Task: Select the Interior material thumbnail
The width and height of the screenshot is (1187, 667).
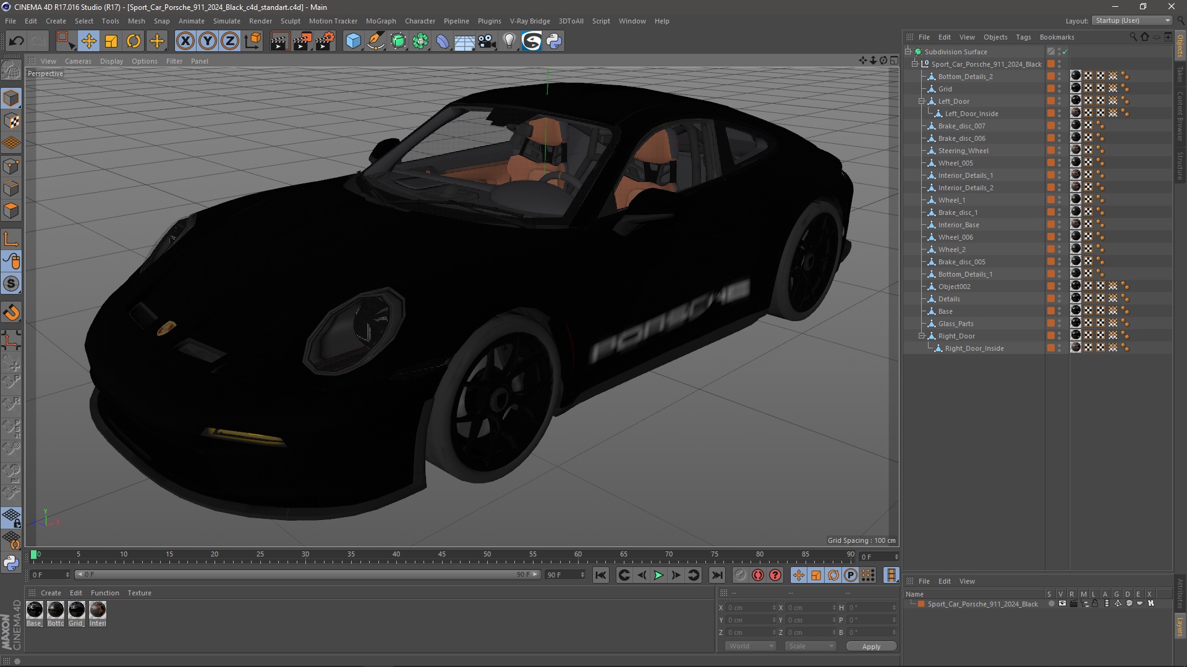Action: tap(98, 610)
